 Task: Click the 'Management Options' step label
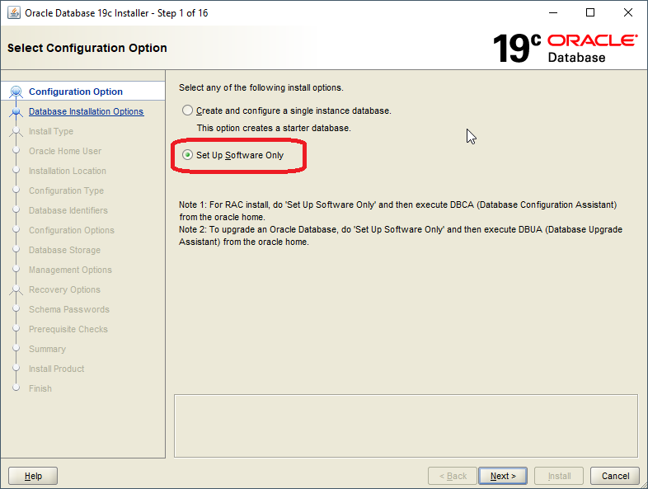pyautogui.click(x=70, y=270)
